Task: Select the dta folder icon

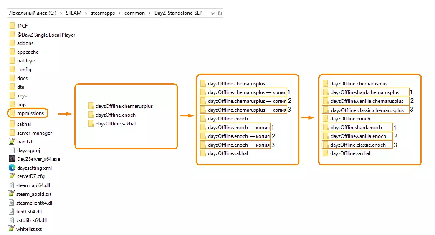Action: point(12,87)
